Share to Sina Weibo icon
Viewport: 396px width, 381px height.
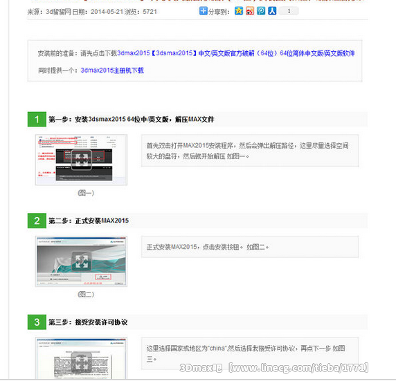point(250,11)
